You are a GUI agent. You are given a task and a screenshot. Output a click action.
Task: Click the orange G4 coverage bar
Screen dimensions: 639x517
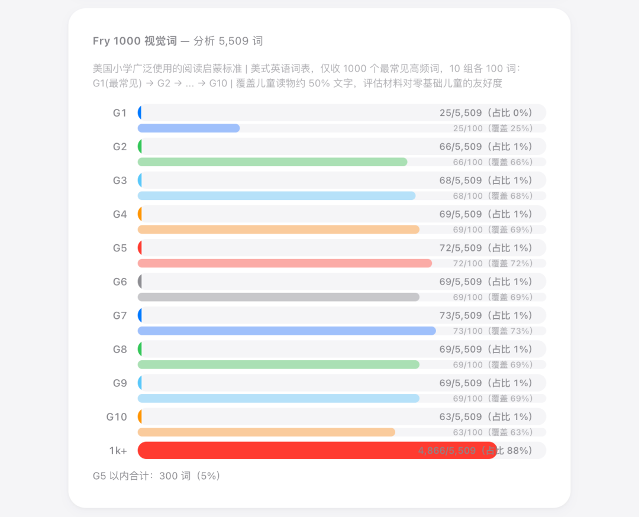pyautogui.click(x=278, y=230)
